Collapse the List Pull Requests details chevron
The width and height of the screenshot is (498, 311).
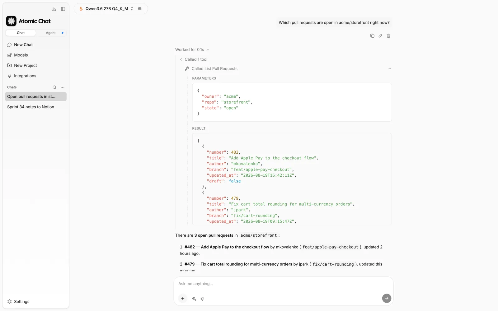[x=389, y=69]
